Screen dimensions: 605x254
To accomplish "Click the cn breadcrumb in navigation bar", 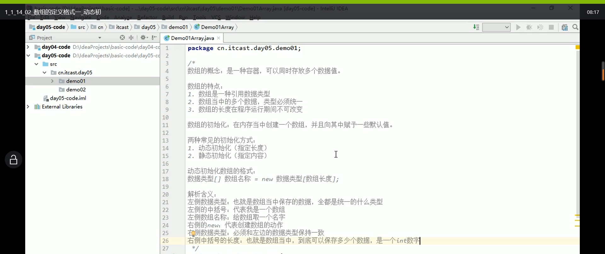I will coord(97,27).
